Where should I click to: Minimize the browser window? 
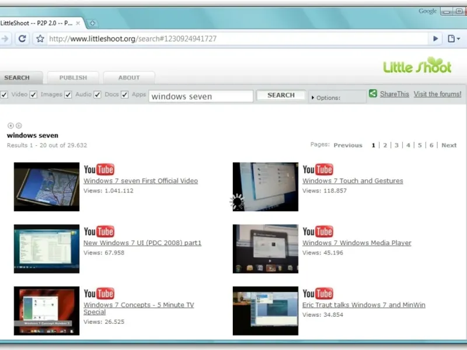(x=447, y=12)
